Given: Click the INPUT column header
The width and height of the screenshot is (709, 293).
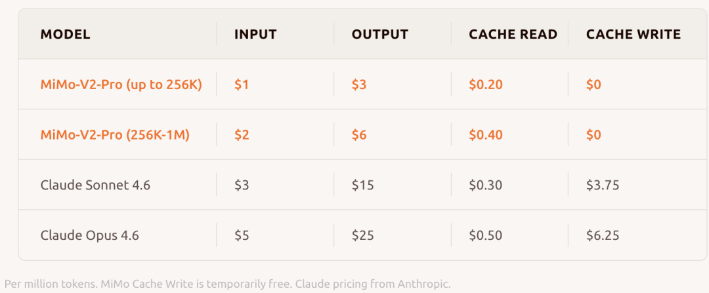Looking at the screenshot, I should 255,34.
